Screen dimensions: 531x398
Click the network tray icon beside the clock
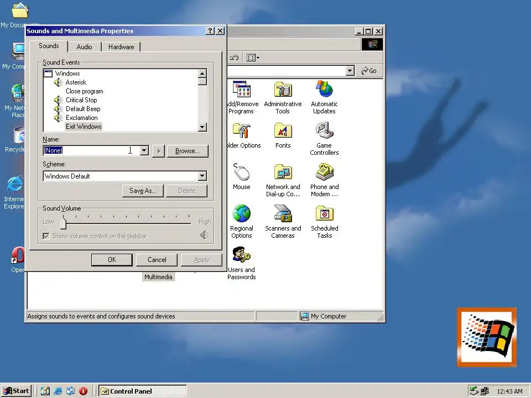[485, 391]
